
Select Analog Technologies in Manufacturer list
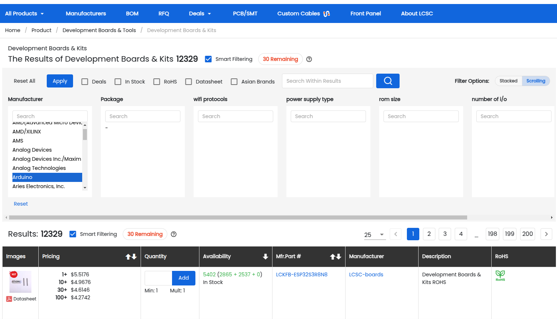(47, 168)
